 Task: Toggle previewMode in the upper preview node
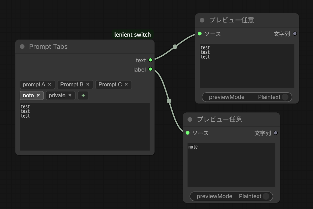tap(247, 97)
